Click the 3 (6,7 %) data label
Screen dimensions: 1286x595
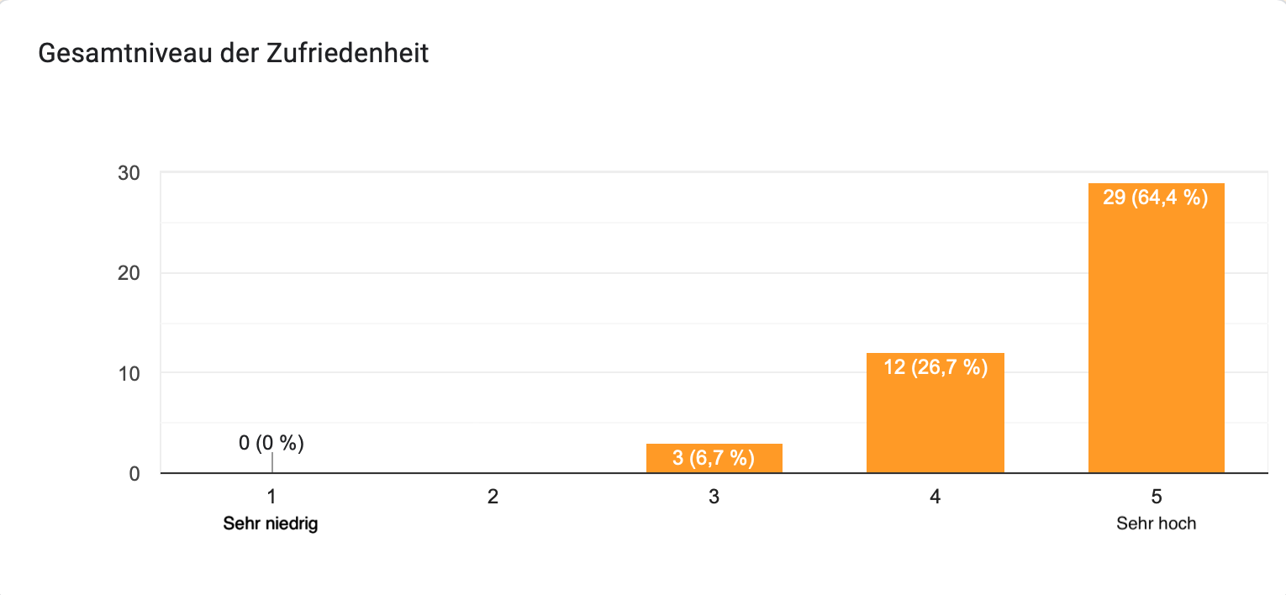[714, 458]
